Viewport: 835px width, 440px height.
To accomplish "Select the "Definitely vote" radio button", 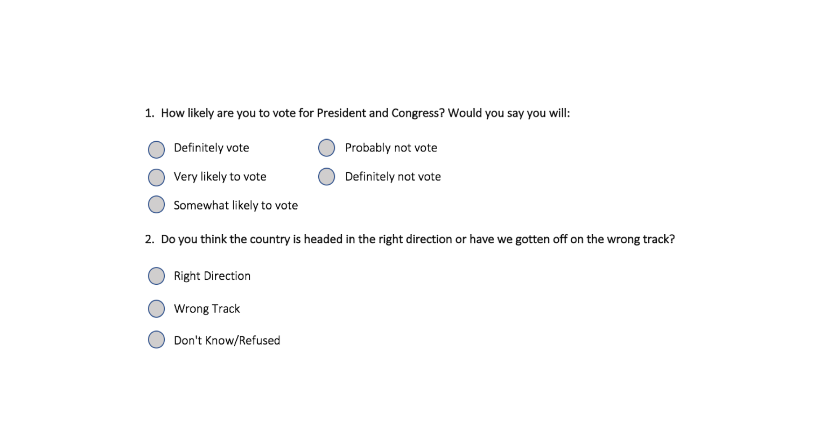I will coord(156,149).
